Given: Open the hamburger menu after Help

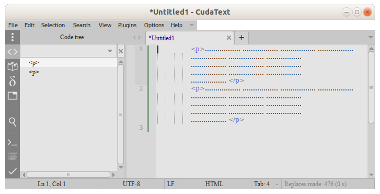Looking at the screenshot, I should click(x=192, y=26).
